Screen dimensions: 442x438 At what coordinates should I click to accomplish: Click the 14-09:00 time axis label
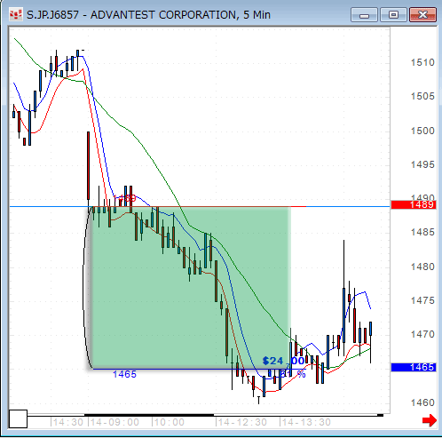click(x=114, y=422)
